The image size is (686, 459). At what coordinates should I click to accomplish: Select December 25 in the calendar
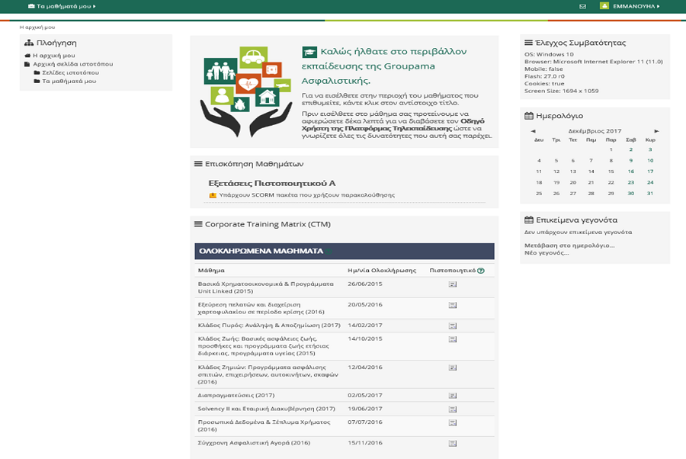tap(539, 194)
